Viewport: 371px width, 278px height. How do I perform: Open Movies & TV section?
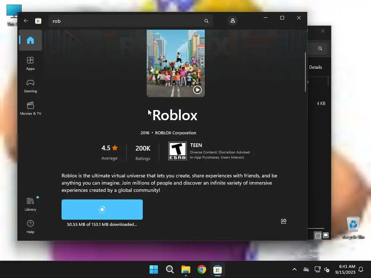click(30, 108)
